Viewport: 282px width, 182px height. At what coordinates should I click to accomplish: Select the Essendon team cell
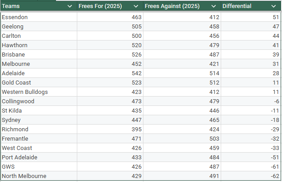coord(39,17)
